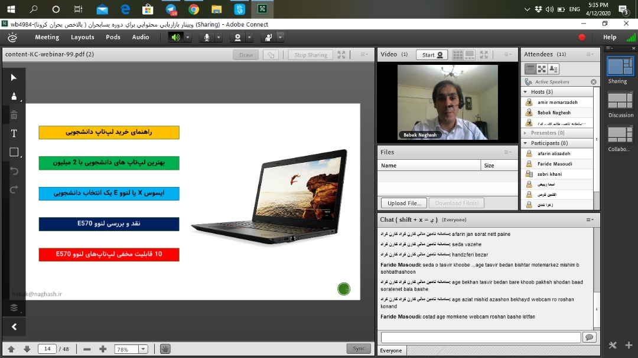The width and height of the screenshot is (638, 358).
Task: Click the red recording indicator
Action: 582,37
